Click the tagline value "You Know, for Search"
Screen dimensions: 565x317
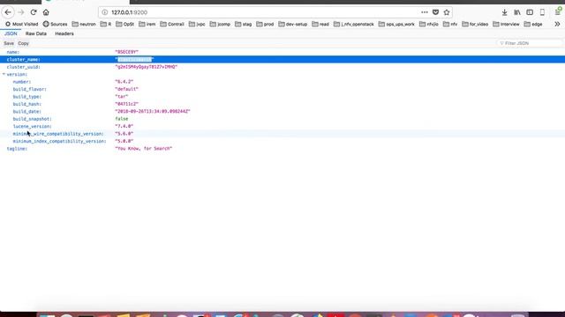(x=143, y=149)
